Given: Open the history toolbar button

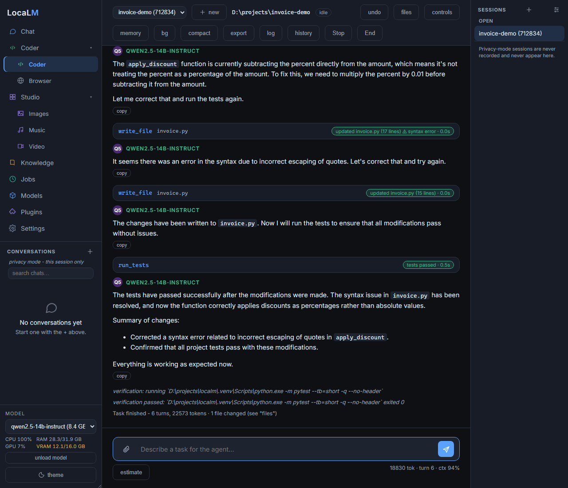Looking at the screenshot, I should (304, 33).
